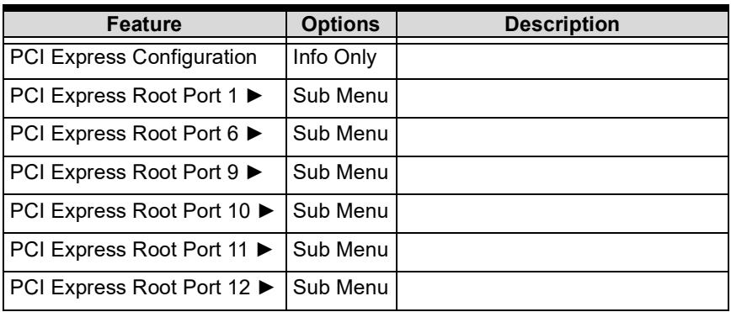Click the Options column header

[341, 24]
